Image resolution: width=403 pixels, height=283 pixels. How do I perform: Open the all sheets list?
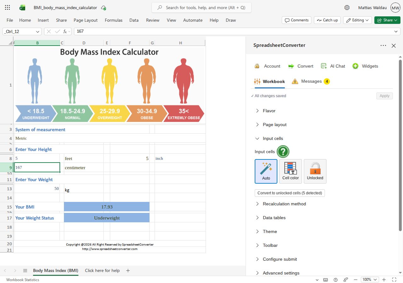(25, 270)
